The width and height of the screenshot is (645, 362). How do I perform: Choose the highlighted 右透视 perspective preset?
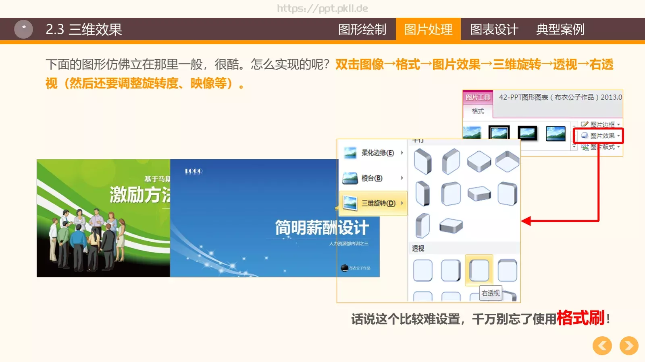[x=479, y=270]
